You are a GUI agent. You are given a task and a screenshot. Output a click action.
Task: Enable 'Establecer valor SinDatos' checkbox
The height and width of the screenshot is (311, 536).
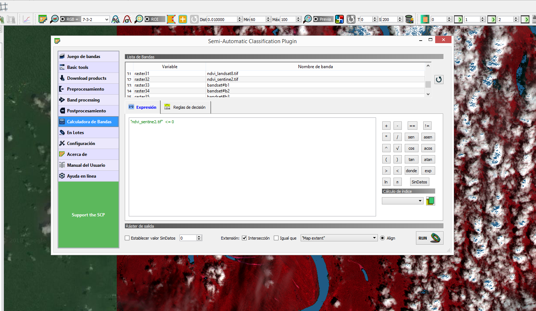[x=127, y=238]
